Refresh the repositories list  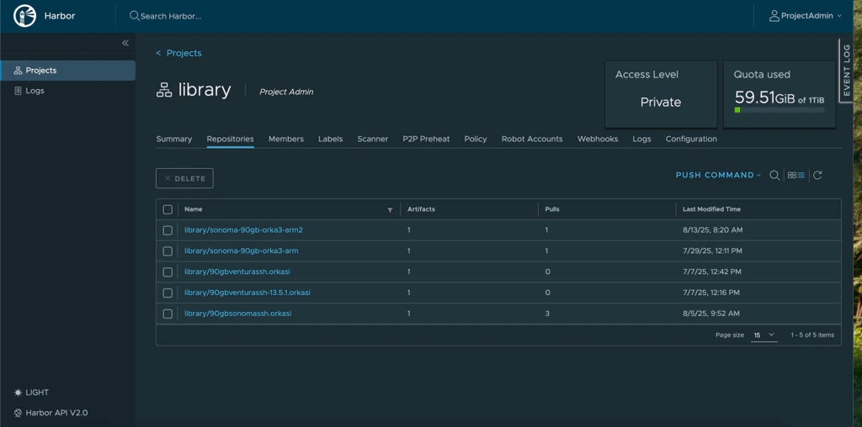(817, 175)
